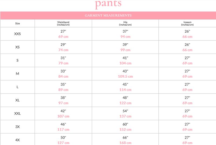This screenshot has width=216, height=145.
Task: Select the 66 cm inseam value for XXS
Action: click(x=187, y=37)
